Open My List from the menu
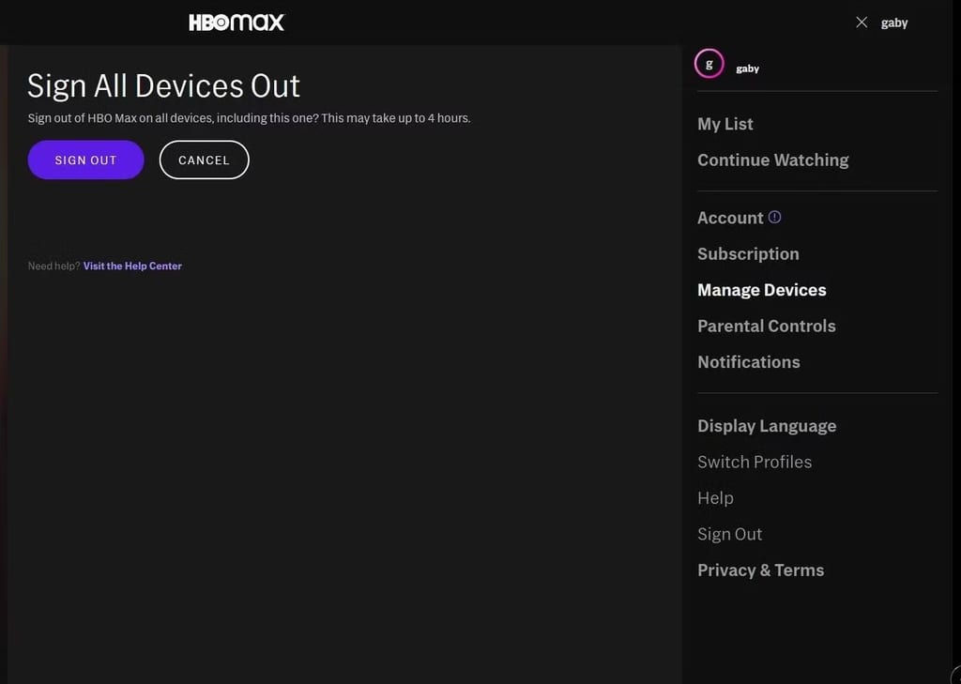This screenshot has height=684, width=961. click(x=725, y=124)
